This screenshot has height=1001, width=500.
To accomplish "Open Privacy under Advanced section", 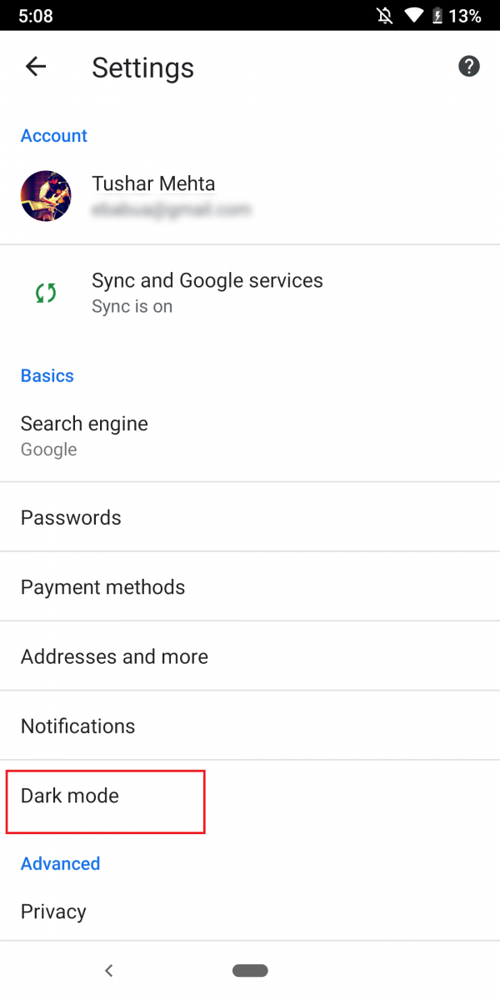I will pyautogui.click(x=53, y=911).
